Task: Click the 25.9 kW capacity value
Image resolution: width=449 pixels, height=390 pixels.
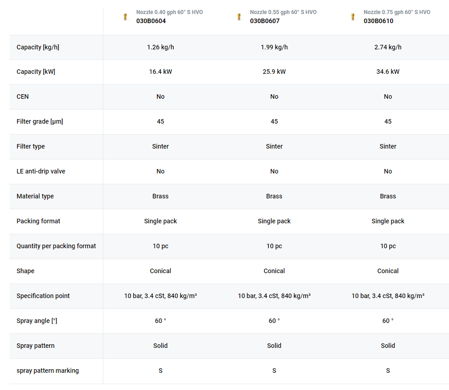Action: [x=274, y=72]
